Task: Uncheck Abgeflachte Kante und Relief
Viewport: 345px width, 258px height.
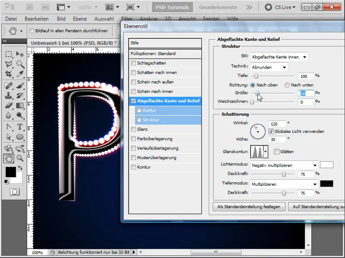Action: (x=133, y=101)
